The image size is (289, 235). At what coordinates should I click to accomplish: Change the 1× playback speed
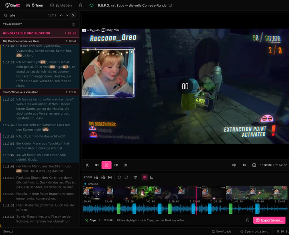tap(244, 165)
